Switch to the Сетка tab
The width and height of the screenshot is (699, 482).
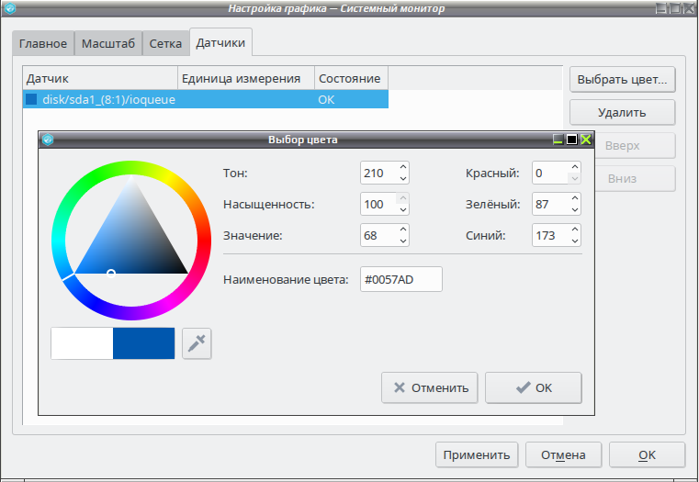click(x=165, y=43)
